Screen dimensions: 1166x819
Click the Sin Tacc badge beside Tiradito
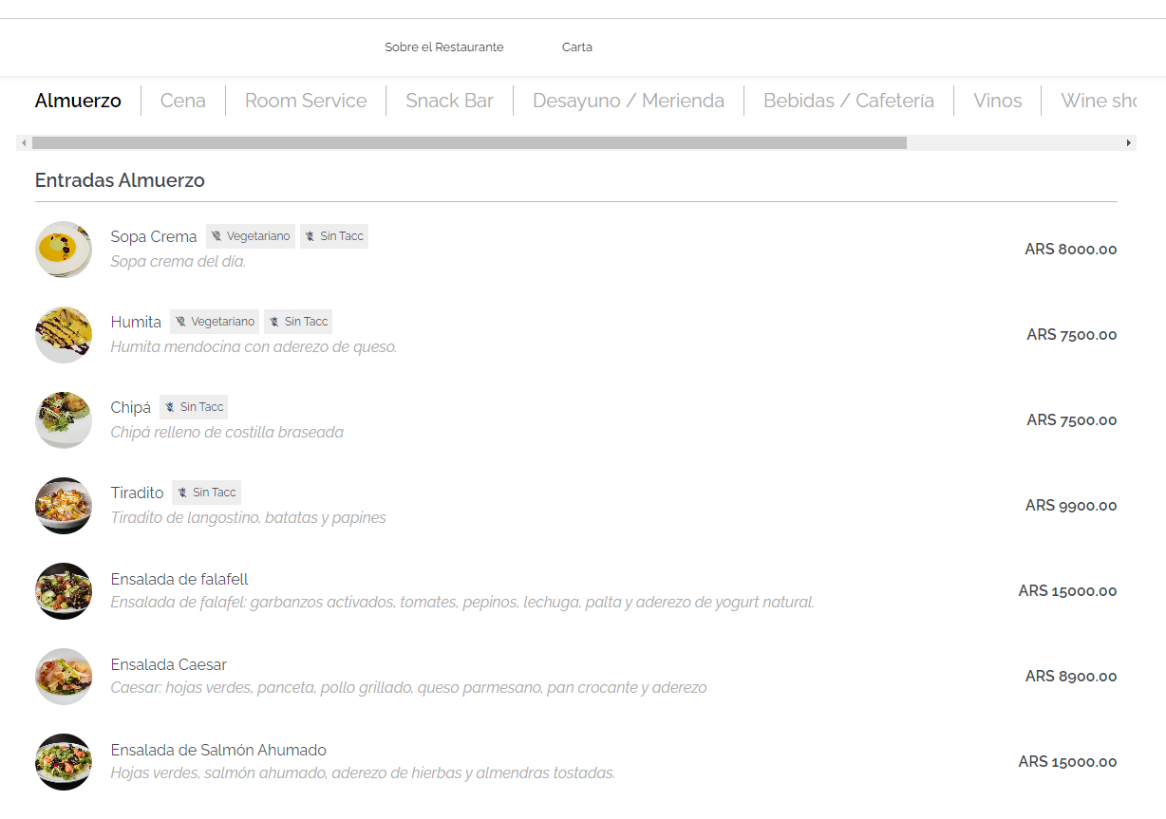coord(206,493)
